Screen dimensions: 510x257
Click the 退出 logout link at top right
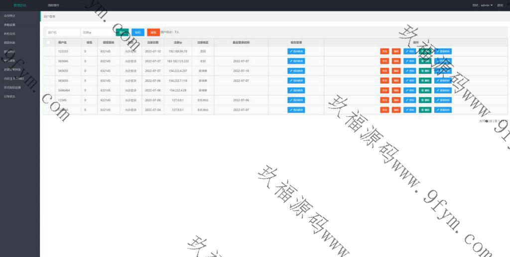tap(500, 5)
